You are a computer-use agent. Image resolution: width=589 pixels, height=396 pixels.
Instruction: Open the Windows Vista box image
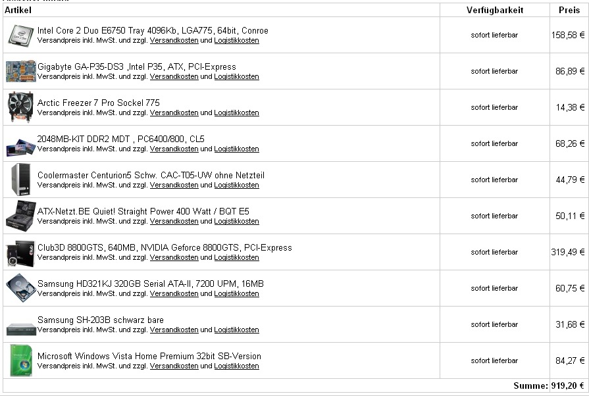(x=21, y=360)
